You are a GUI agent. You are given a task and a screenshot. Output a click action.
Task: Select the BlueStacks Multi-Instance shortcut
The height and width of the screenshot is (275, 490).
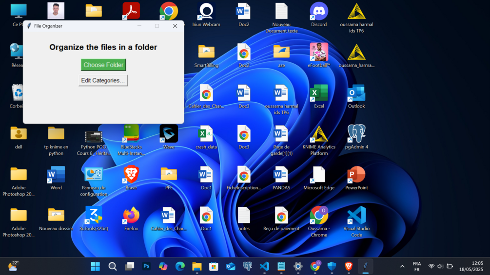click(x=131, y=141)
